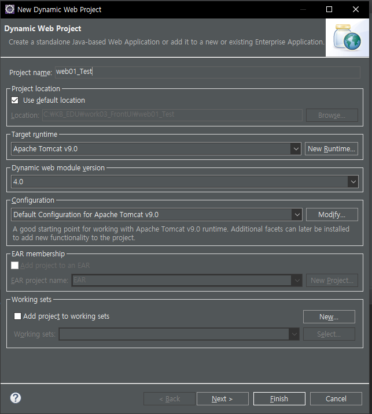Expand the Working sets combo box
The width and height of the screenshot is (372, 414).
point(179,334)
